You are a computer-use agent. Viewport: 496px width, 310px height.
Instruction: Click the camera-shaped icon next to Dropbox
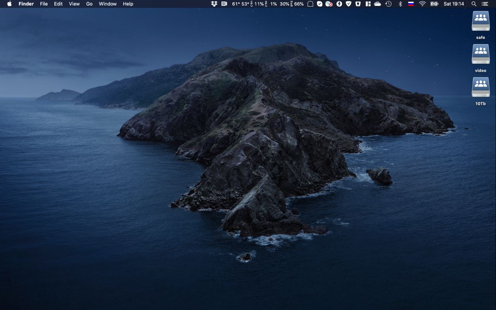pos(224,4)
